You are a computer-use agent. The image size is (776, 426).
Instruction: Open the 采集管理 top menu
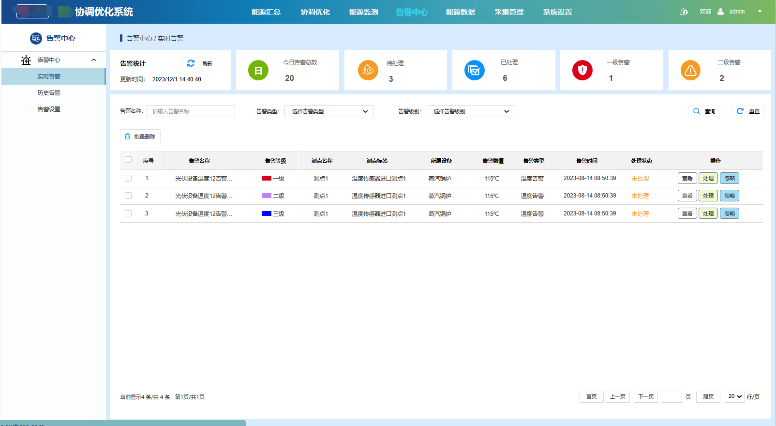(509, 12)
